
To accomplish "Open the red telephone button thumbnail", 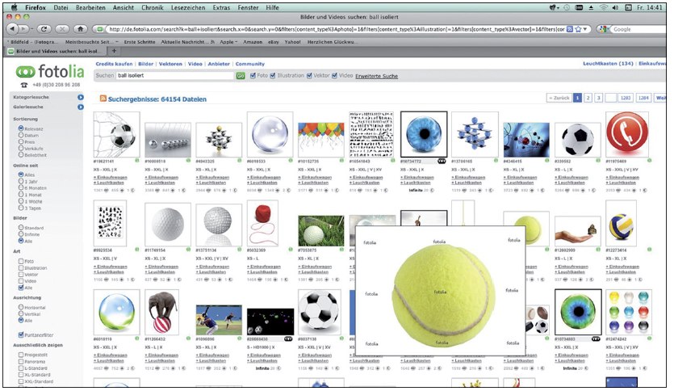I will pyautogui.click(x=626, y=134).
